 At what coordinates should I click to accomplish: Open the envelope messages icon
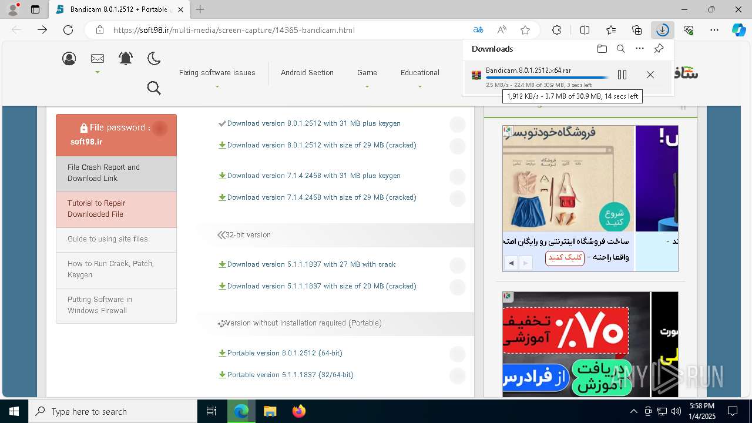pyautogui.click(x=98, y=58)
